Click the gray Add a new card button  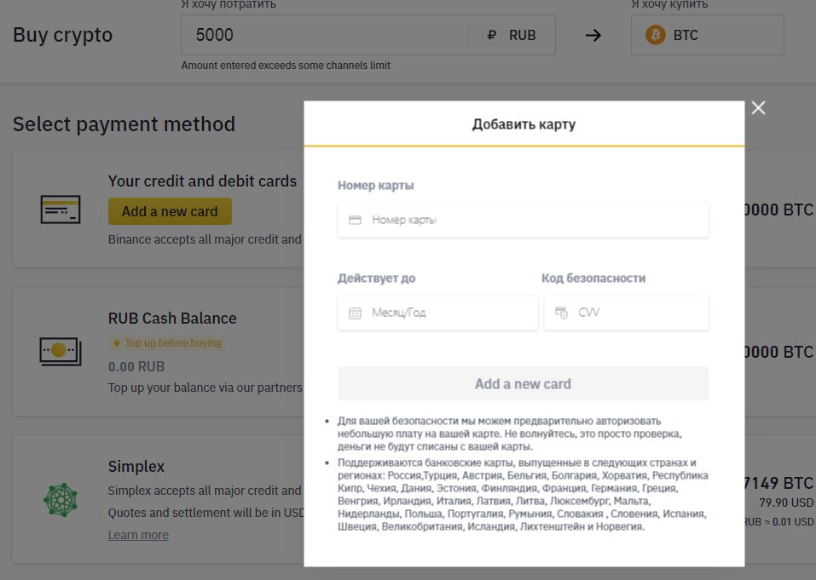click(x=523, y=383)
